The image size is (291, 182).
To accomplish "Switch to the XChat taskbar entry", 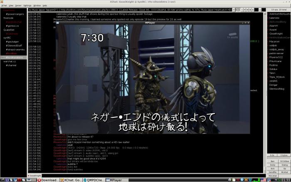I will (x=71, y=180).
